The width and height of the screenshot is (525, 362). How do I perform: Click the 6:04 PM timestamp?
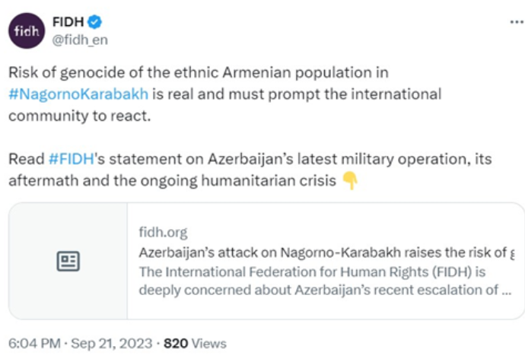(x=34, y=344)
